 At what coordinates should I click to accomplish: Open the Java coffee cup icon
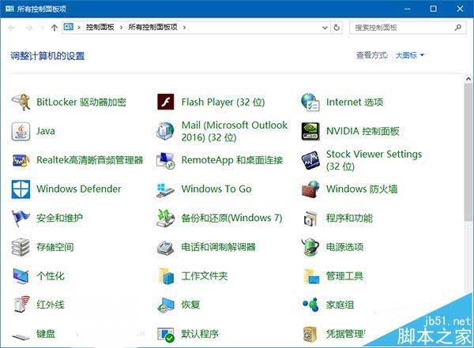[x=21, y=131]
